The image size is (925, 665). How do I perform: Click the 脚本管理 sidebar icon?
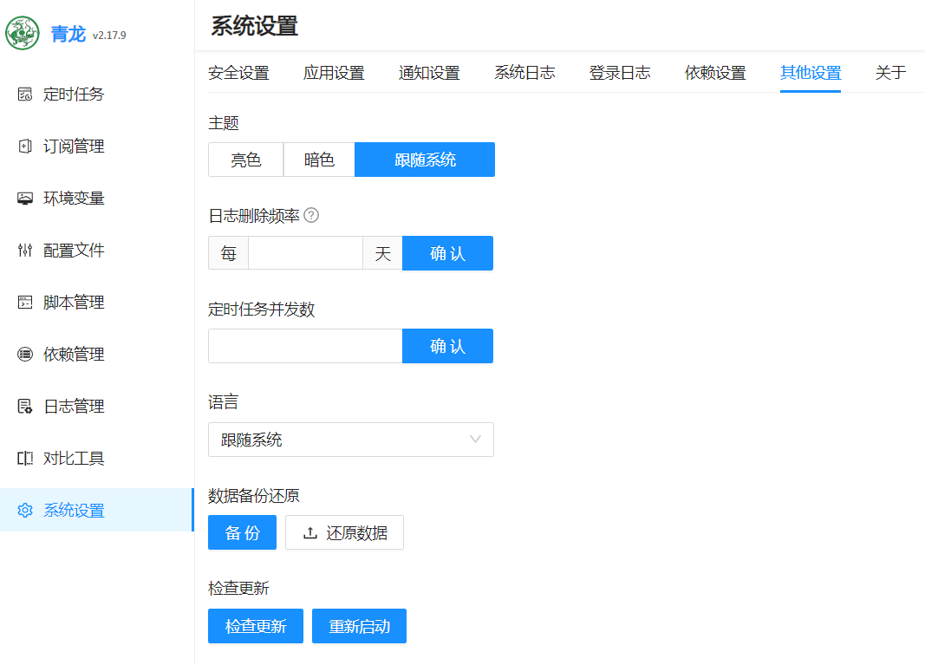tap(25, 303)
